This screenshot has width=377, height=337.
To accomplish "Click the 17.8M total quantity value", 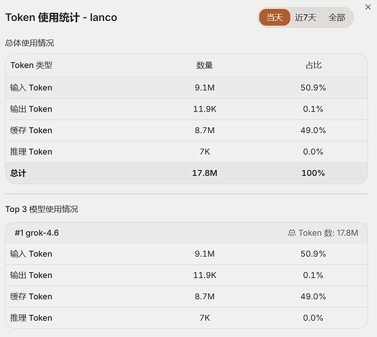I will pos(205,173).
